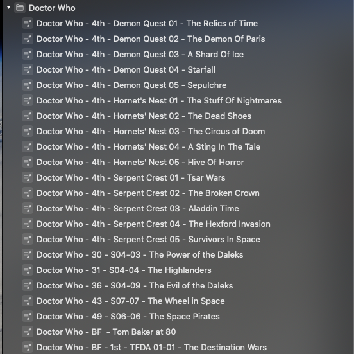The image size is (354, 354).
Task: Click playlist icon for Hive Of Horror
Action: pos(28,162)
